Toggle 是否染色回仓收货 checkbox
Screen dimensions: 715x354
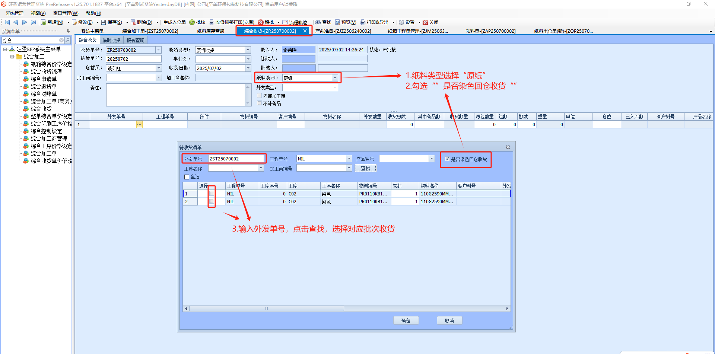point(447,159)
